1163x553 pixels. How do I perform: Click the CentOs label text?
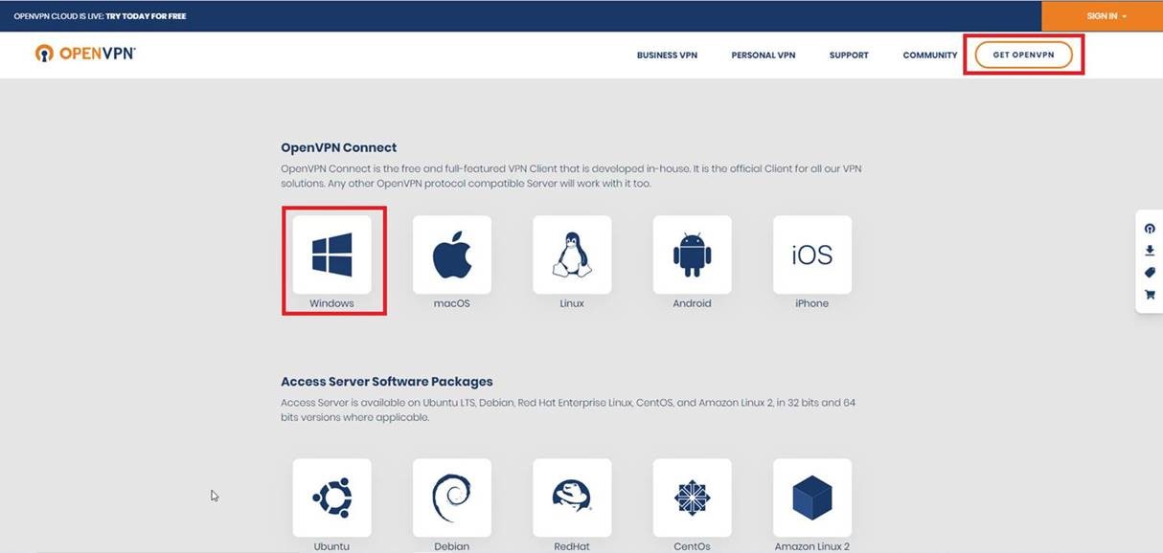coord(692,546)
